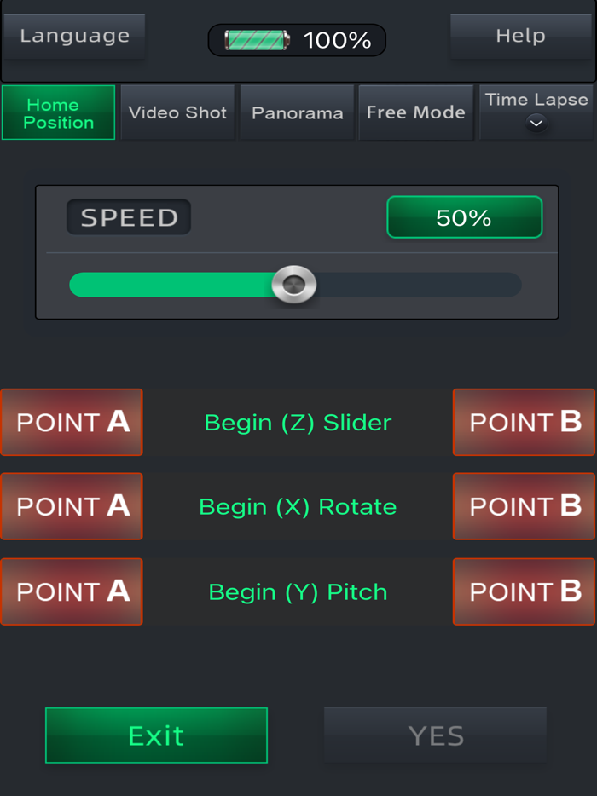Switch to the Panorama tab

pos(297,112)
